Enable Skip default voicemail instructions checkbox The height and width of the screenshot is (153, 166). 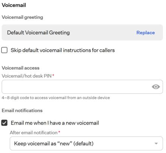click(5, 50)
